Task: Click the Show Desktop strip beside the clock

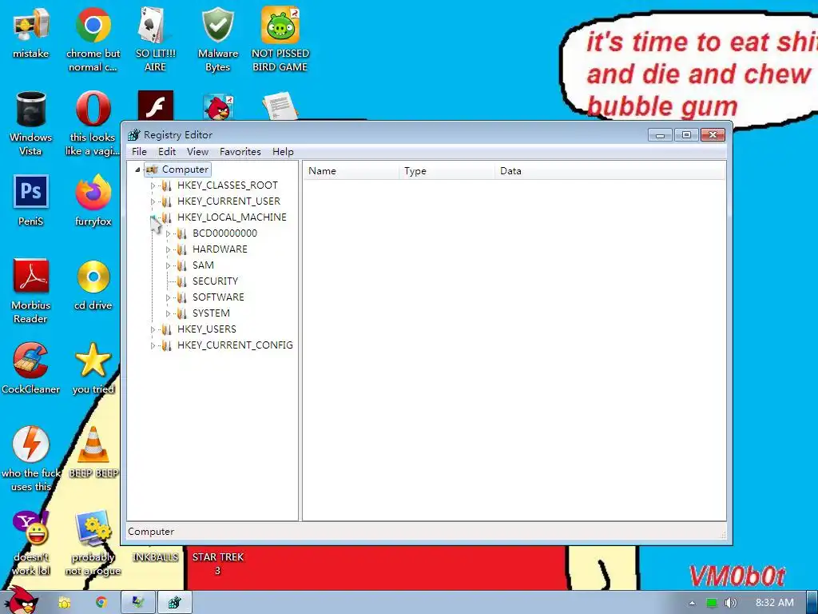Action: (812, 603)
